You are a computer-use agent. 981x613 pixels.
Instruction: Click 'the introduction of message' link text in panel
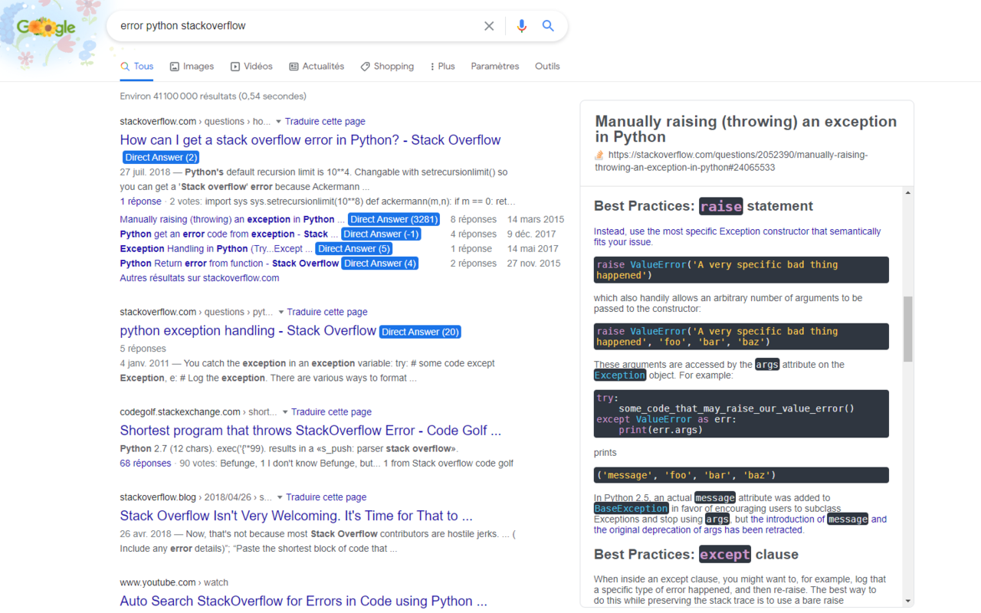point(809,519)
